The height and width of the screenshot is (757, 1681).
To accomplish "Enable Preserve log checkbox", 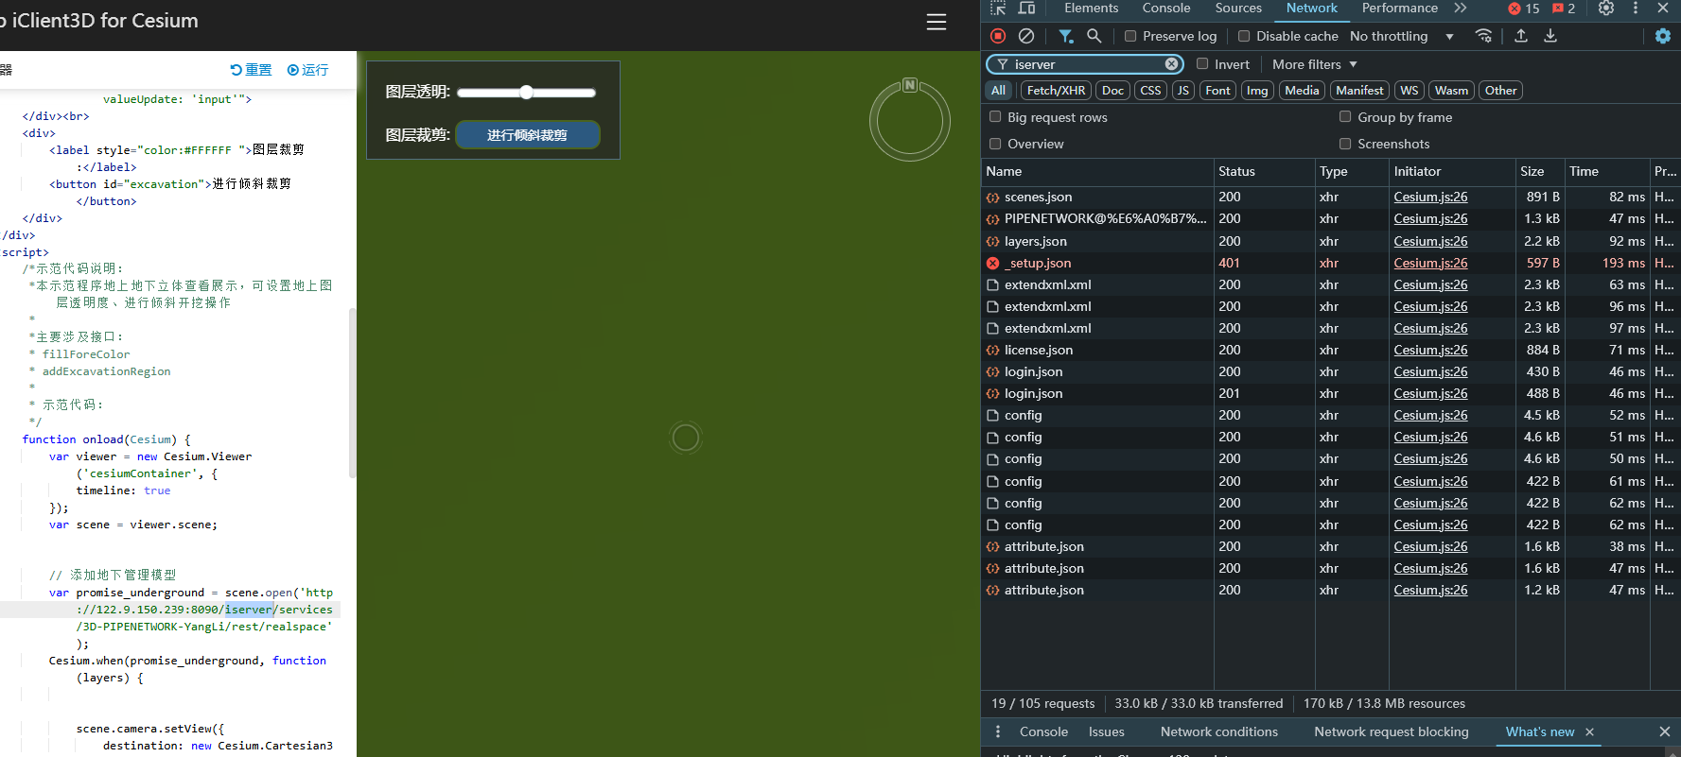I will pos(1130,36).
